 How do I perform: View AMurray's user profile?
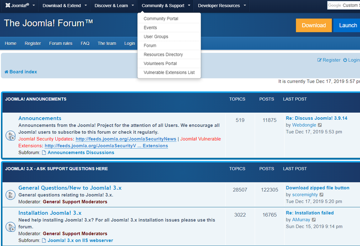[x=301, y=220]
